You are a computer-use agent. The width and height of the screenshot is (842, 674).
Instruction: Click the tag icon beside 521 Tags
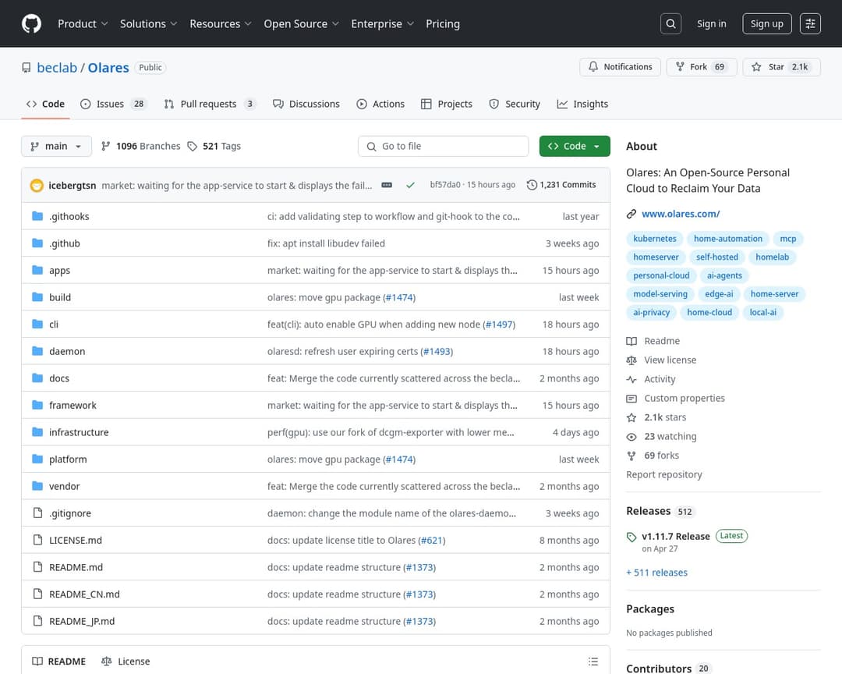[193, 146]
